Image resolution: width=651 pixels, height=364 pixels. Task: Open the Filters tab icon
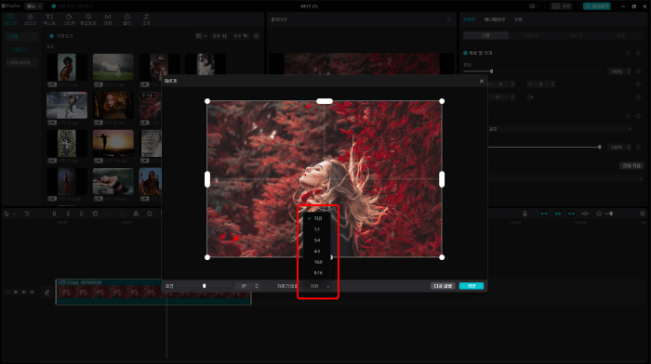127,19
